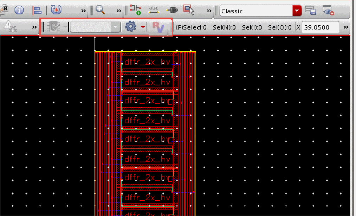Click the select-by-area cursor icon
This screenshot has width=356, height=216.
(189, 10)
